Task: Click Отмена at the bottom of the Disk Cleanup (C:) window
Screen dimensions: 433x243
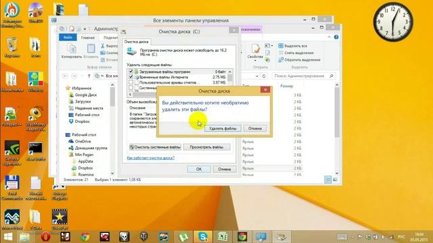Action: coord(224,169)
